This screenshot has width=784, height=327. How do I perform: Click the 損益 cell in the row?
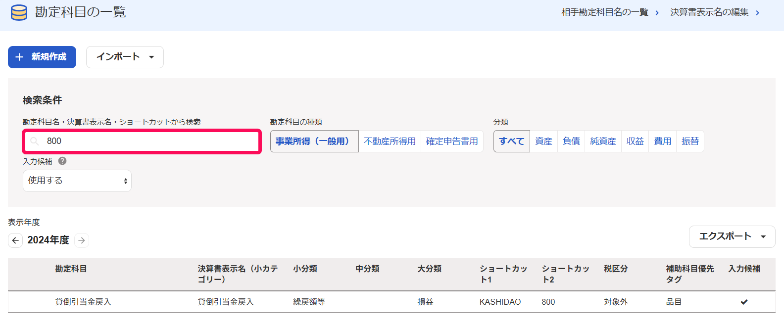coord(425,302)
